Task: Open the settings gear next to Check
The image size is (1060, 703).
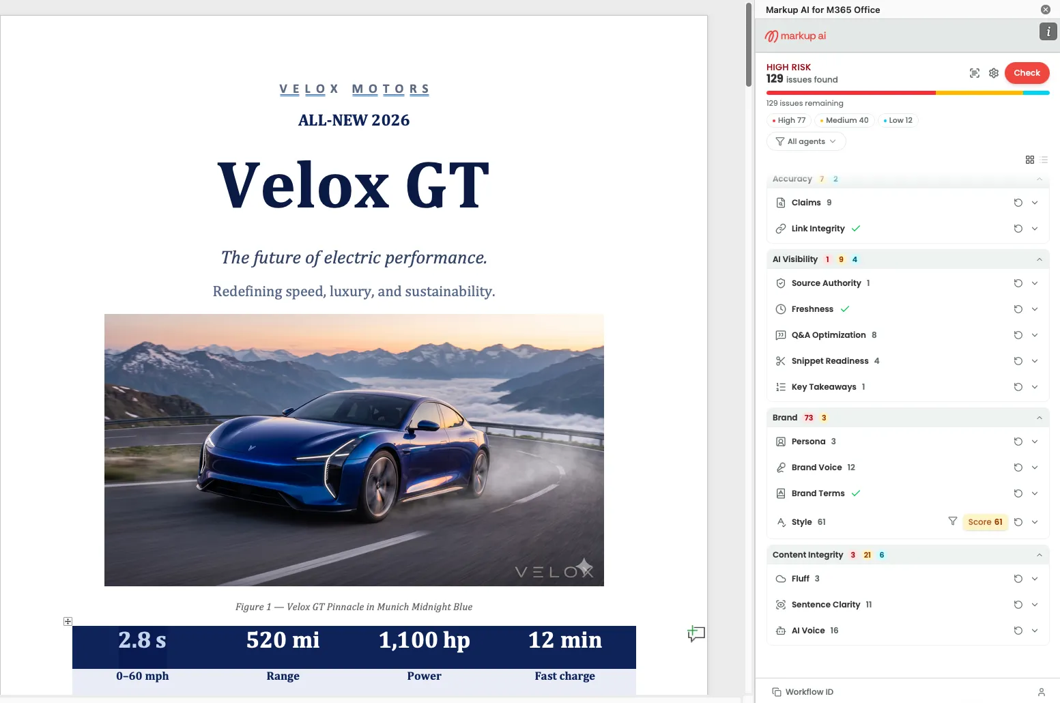Action: point(994,73)
